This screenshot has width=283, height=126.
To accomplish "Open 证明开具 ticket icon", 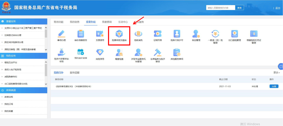I will pyautogui.click(x=157, y=34).
